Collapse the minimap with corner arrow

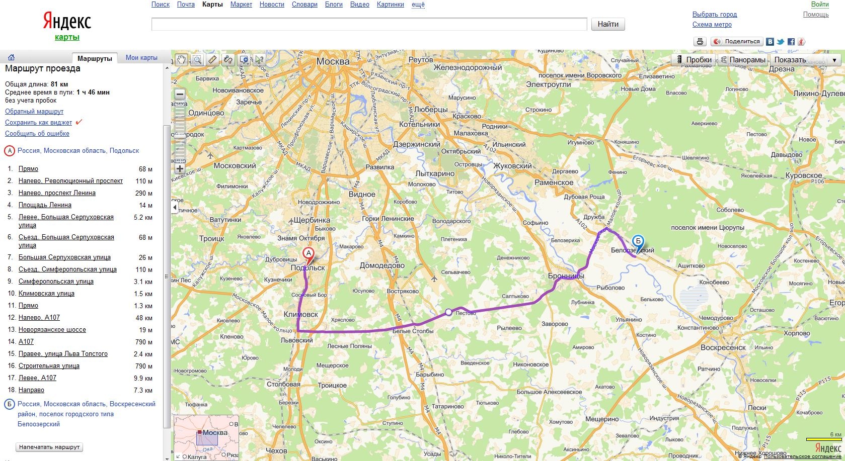coord(178,456)
